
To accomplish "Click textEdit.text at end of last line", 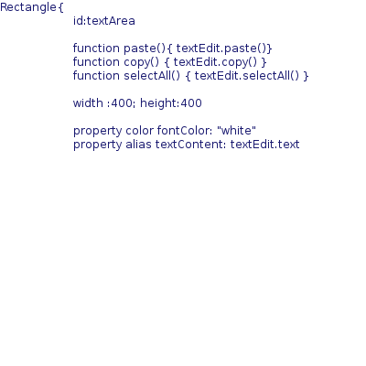I will [x=264, y=145].
